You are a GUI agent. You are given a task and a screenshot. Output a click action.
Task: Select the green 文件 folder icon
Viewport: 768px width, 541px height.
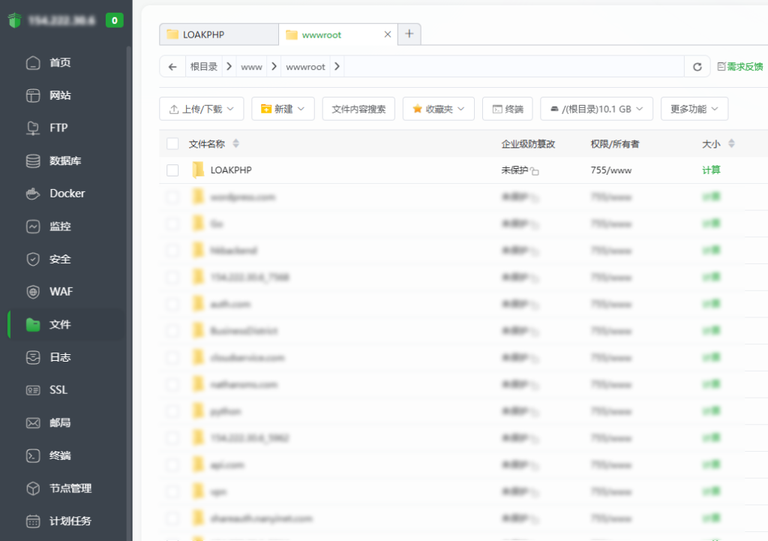pos(33,324)
